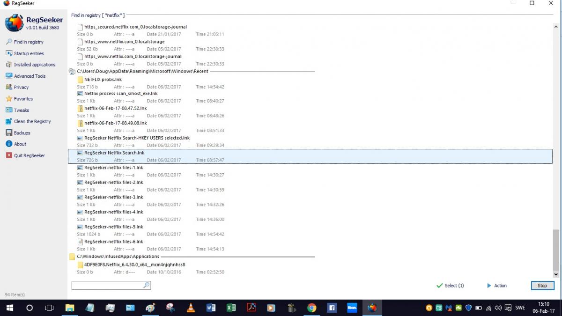
Task: Open Find in registry magnifier icon
Action: pyautogui.click(x=9, y=42)
